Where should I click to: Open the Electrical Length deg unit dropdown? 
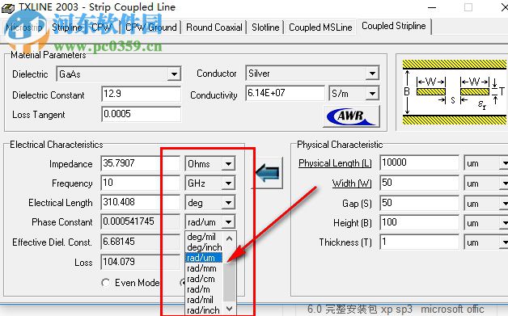click(x=228, y=203)
